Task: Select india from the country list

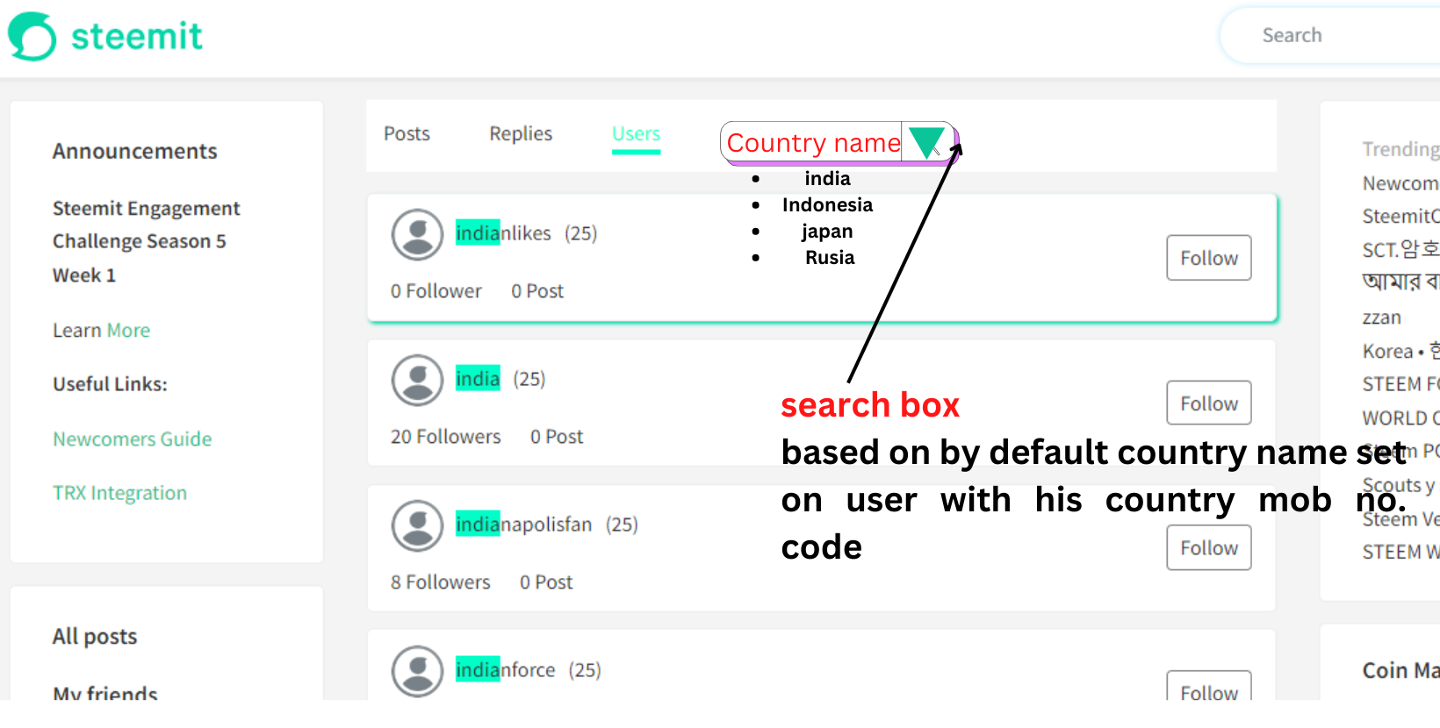Action: point(827,179)
